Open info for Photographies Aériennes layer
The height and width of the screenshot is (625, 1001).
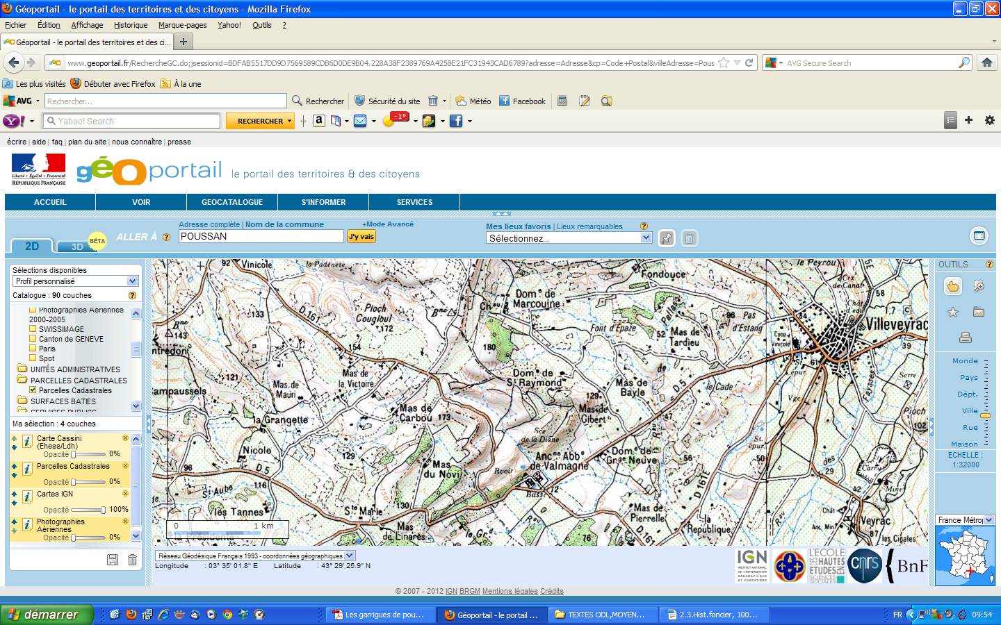coord(27,525)
